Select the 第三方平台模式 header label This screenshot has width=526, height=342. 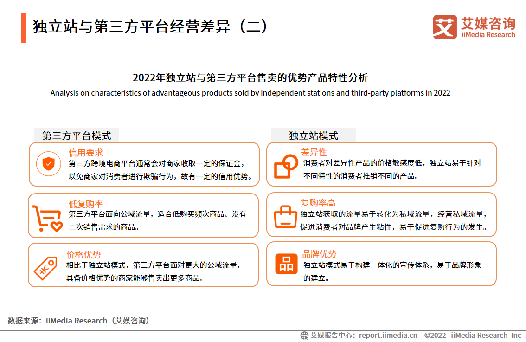click(x=77, y=136)
